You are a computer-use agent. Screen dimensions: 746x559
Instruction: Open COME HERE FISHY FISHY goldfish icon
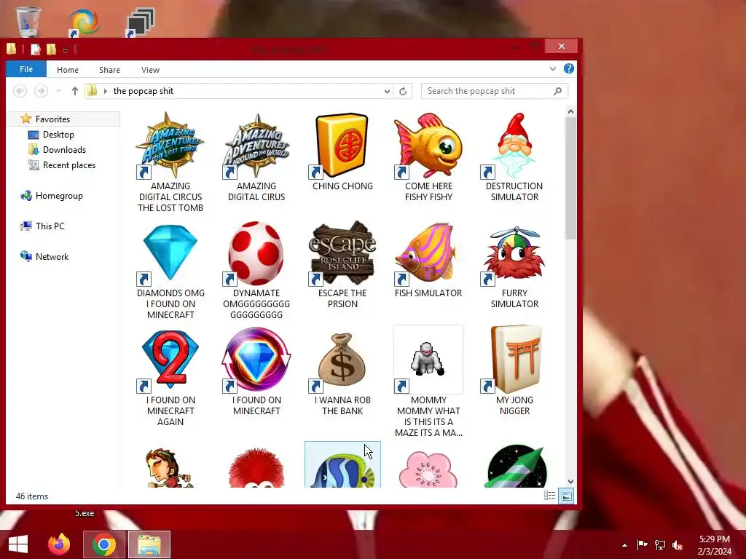(x=428, y=146)
